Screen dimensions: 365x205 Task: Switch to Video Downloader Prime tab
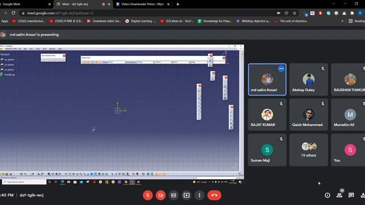click(x=143, y=4)
